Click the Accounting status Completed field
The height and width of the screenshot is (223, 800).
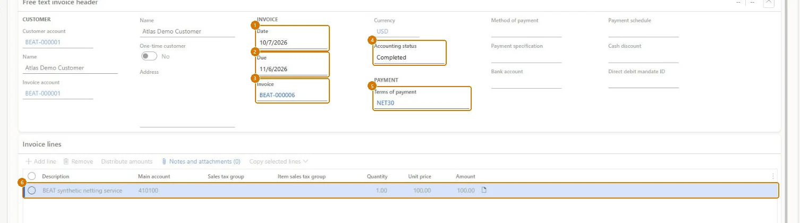coord(409,57)
